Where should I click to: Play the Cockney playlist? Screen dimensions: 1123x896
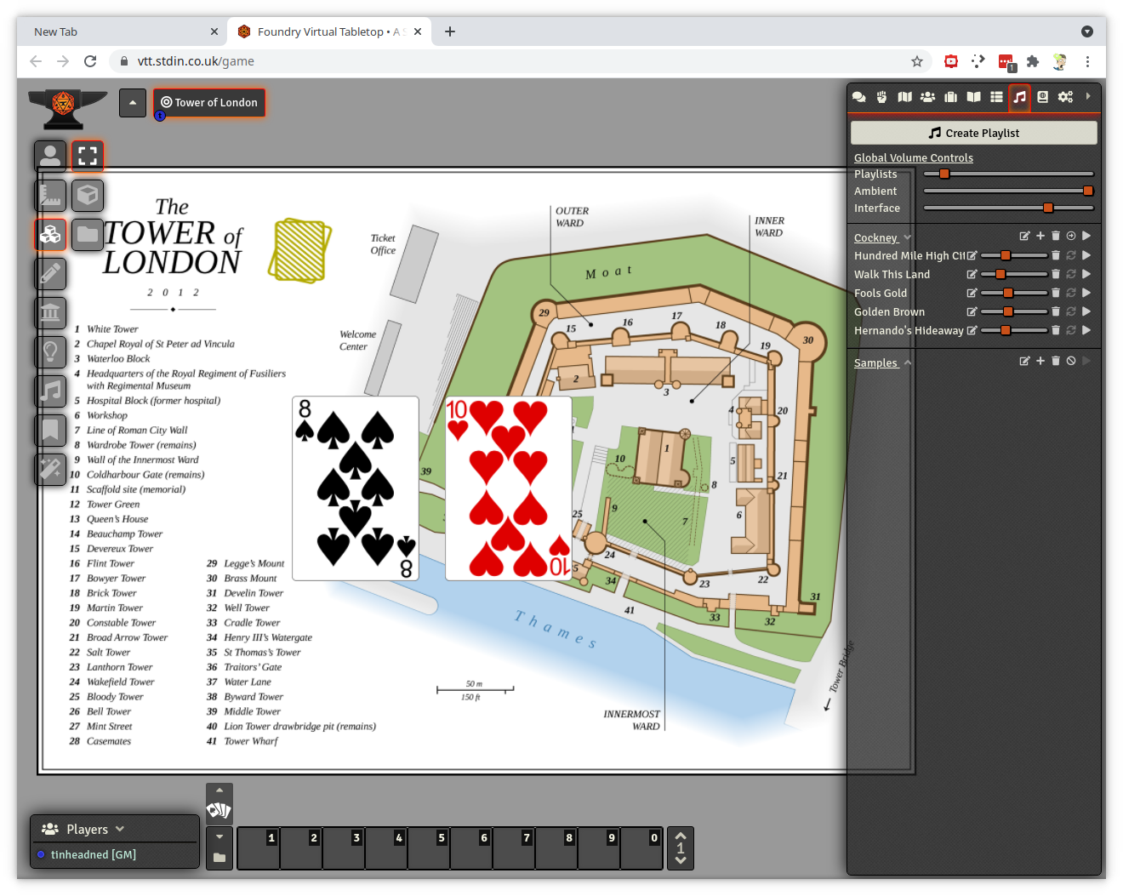pyautogui.click(x=1086, y=237)
